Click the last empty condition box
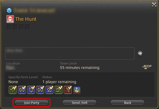The width and height of the screenshot is (159, 109). coord(28,27)
